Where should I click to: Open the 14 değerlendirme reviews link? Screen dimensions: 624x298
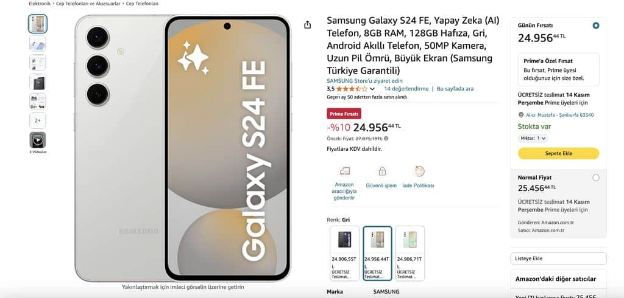tap(406, 89)
